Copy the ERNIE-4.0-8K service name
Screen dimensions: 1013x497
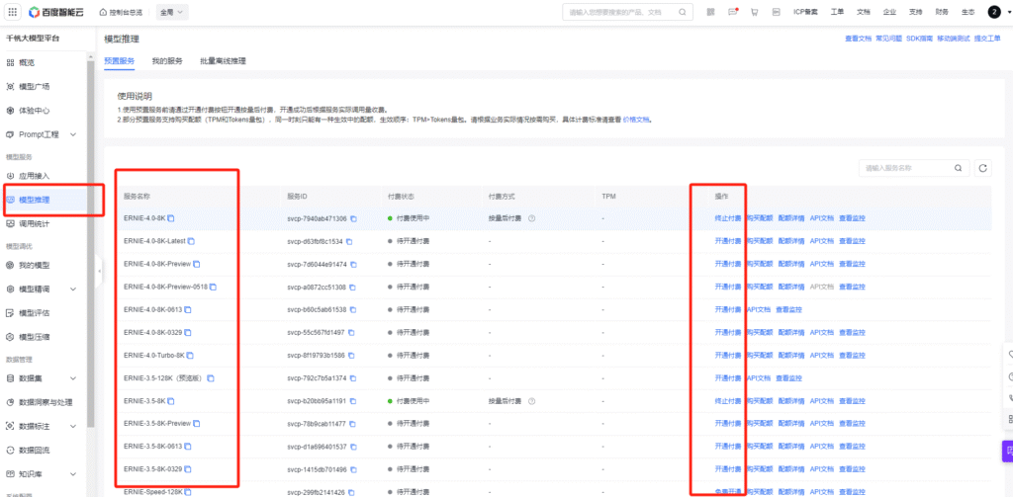(x=170, y=218)
